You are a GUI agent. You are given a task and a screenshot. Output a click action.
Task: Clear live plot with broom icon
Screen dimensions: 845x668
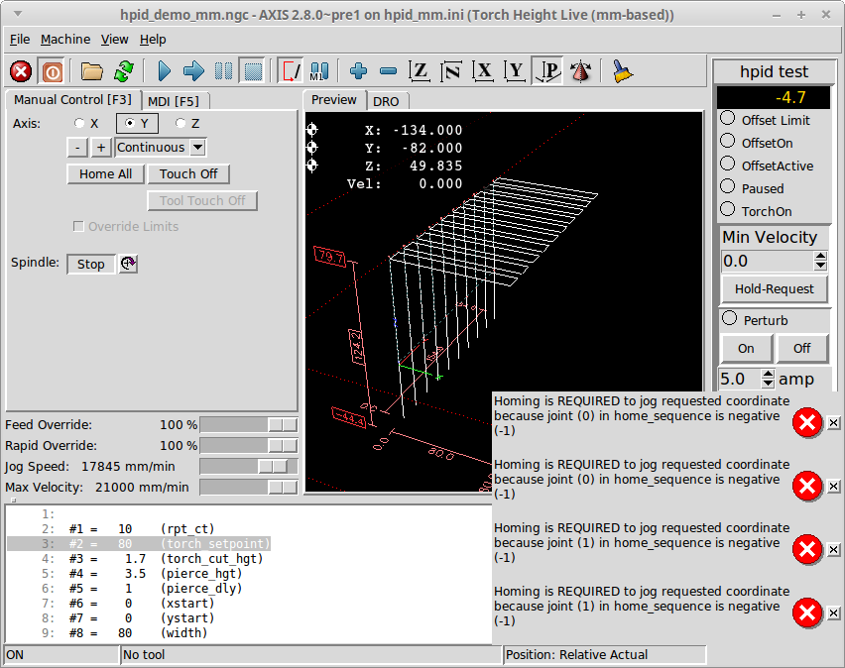(623, 71)
